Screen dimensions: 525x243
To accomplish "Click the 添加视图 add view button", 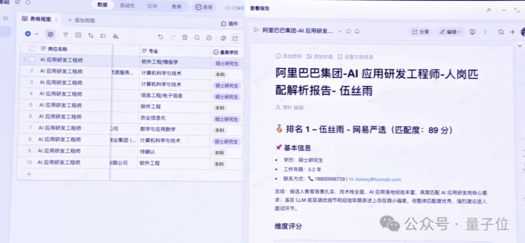I will [x=81, y=20].
